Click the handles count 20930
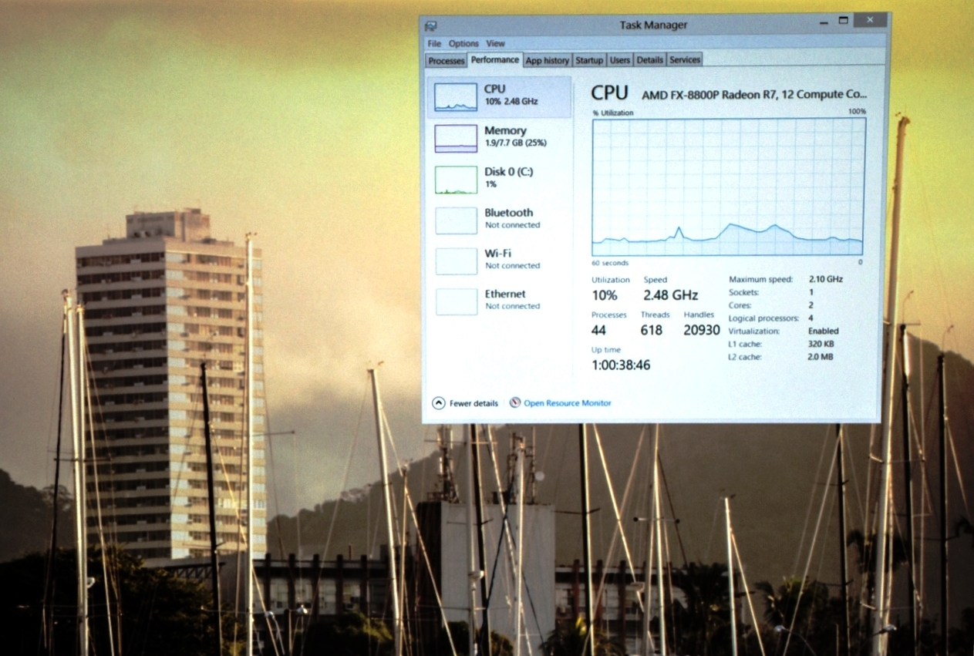The height and width of the screenshot is (656, 974). tap(702, 330)
